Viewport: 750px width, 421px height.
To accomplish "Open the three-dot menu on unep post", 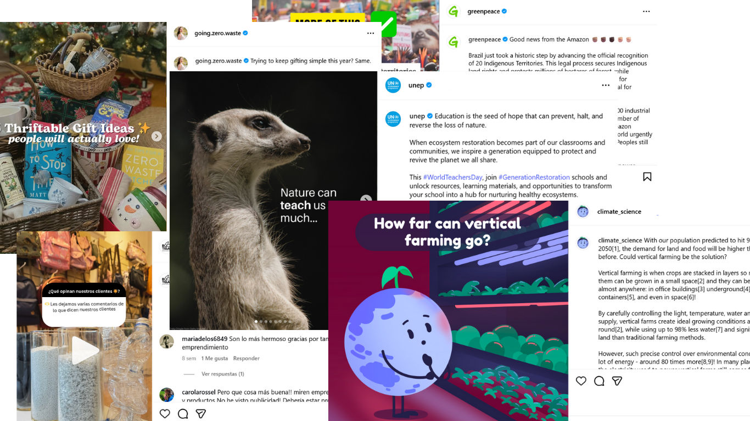I will [606, 85].
